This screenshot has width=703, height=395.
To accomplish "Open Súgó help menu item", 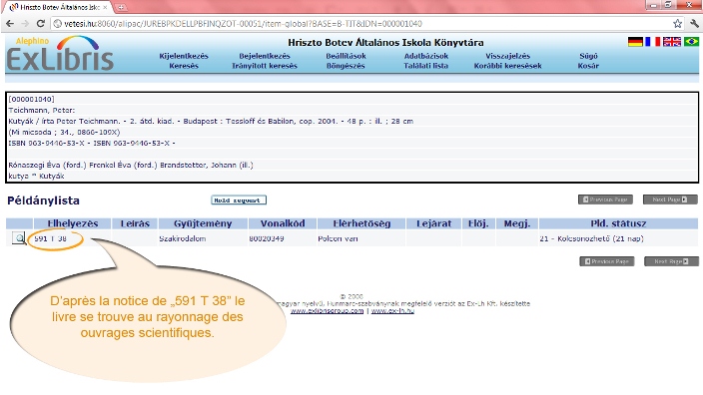I will (588, 56).
